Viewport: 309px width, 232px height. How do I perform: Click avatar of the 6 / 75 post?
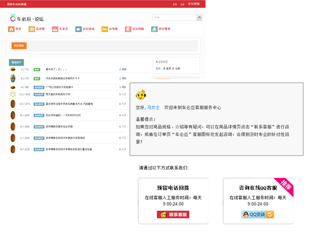tap(13, 78)
